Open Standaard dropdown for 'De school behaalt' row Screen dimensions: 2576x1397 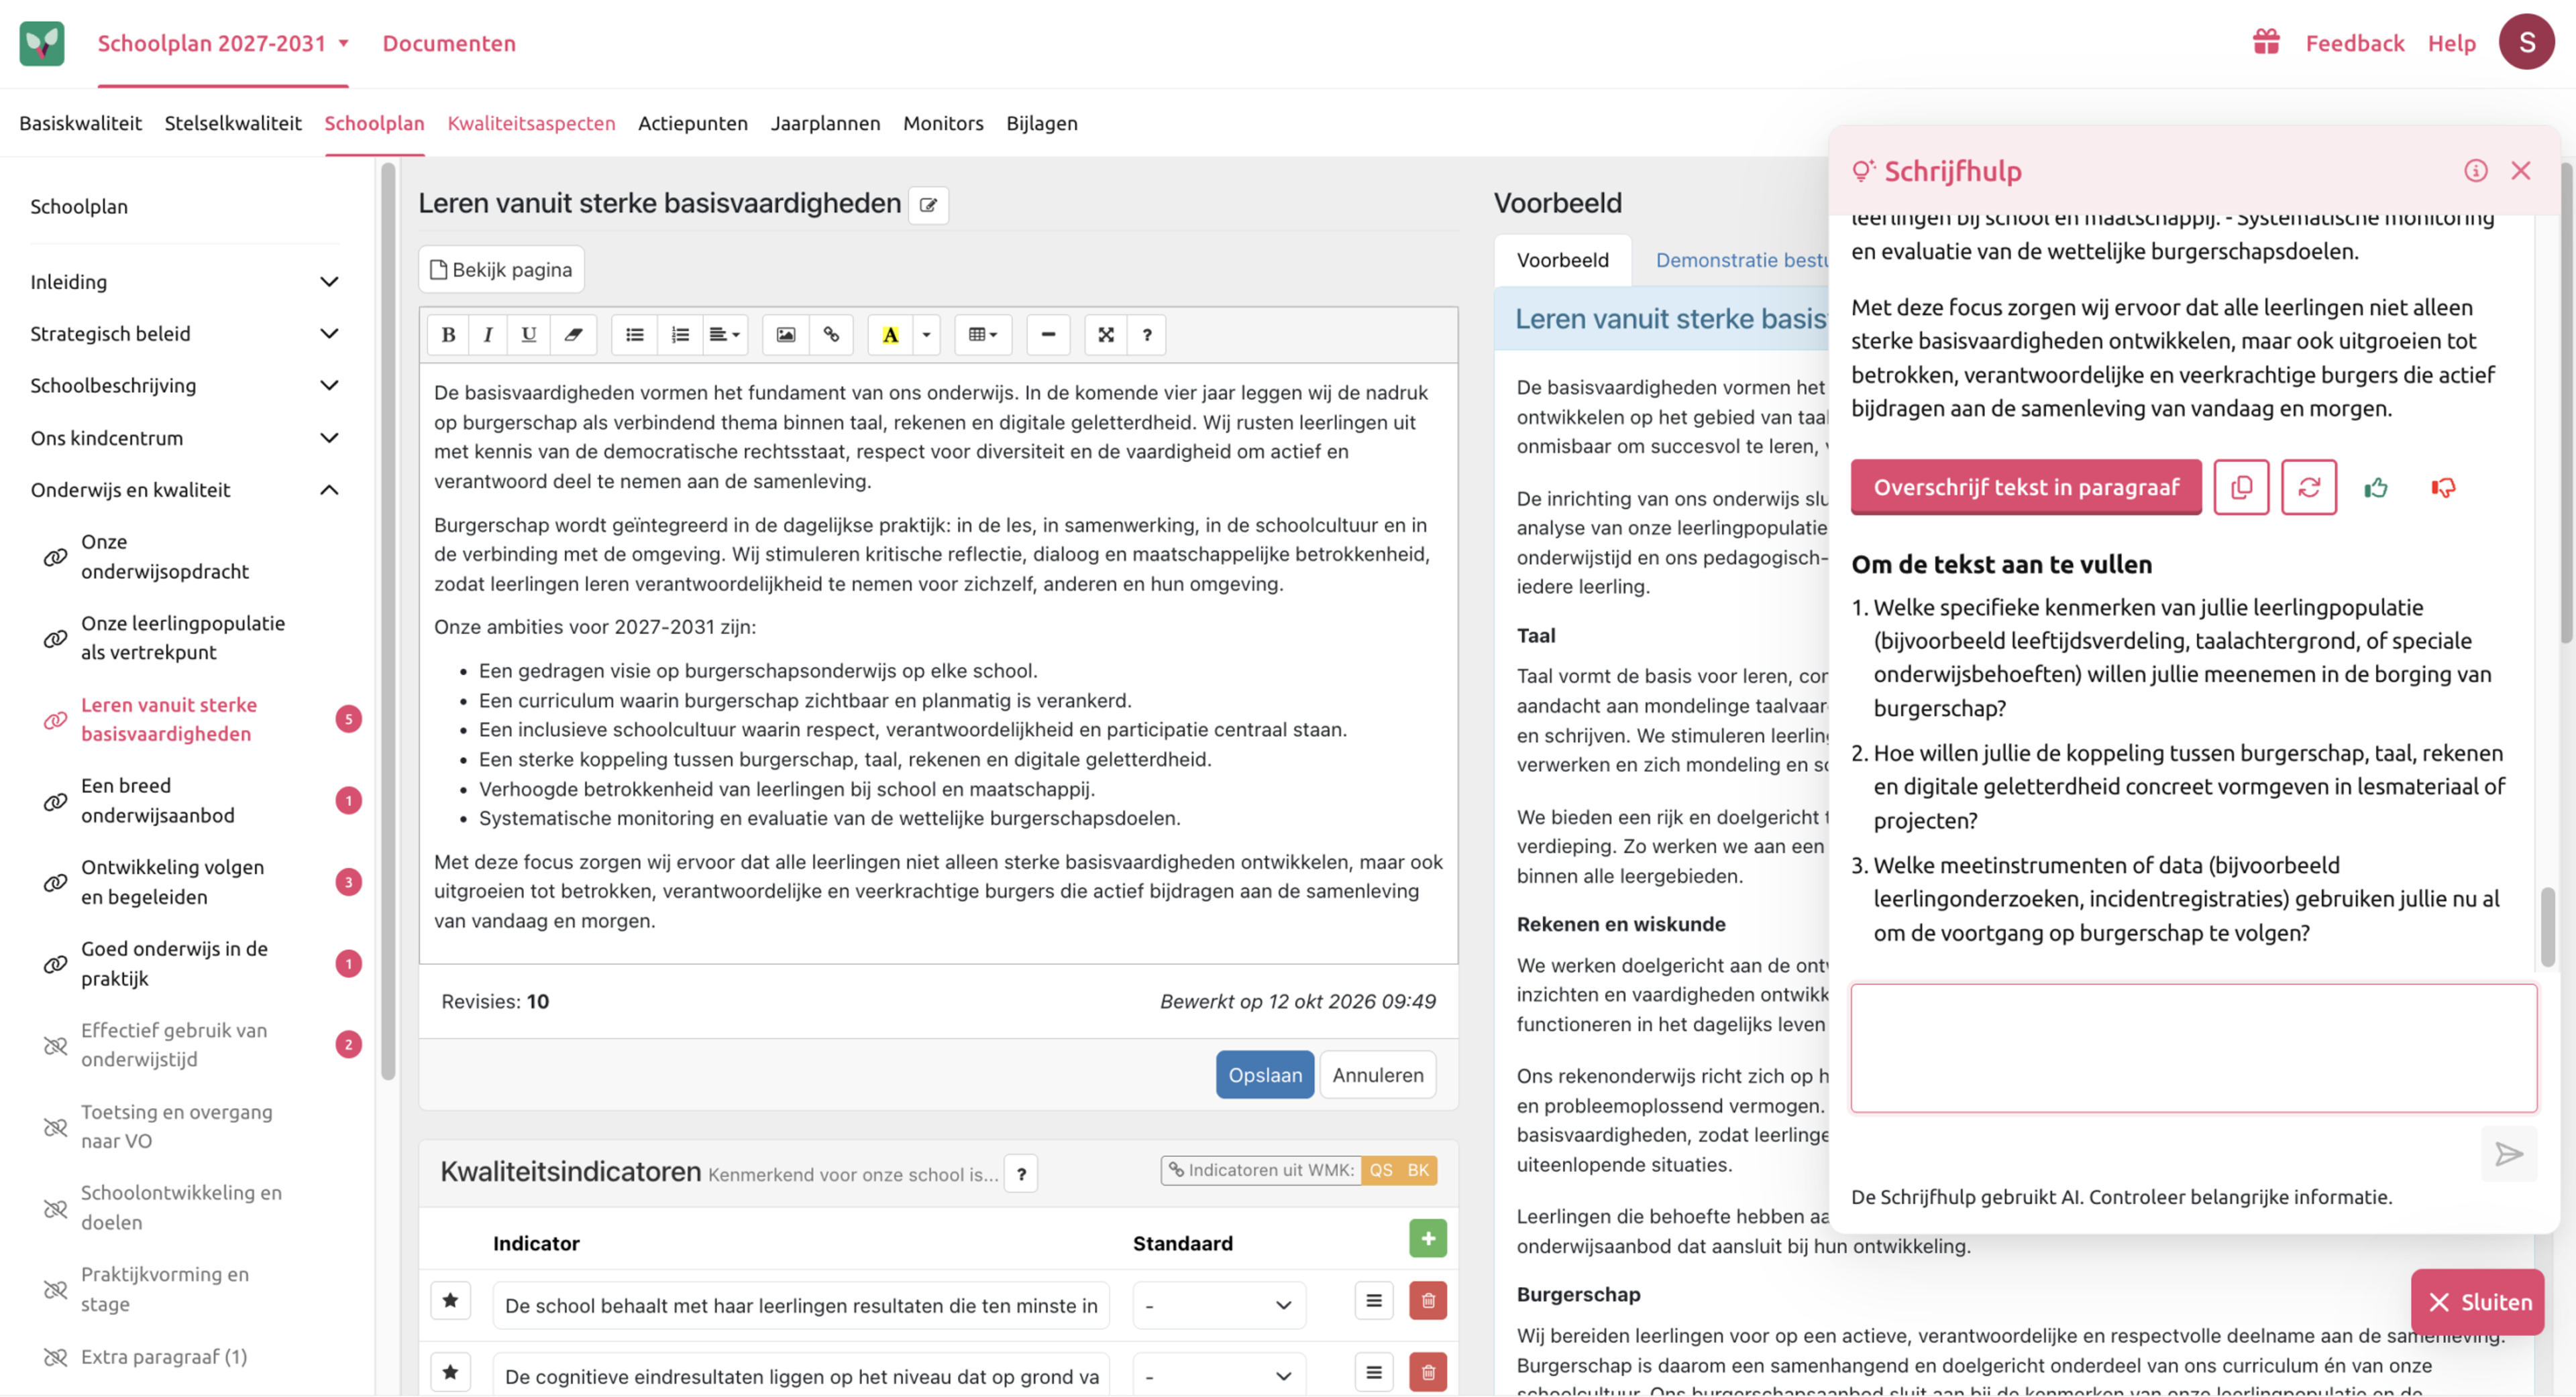pyautogui.click(x=1219, y=1306)
